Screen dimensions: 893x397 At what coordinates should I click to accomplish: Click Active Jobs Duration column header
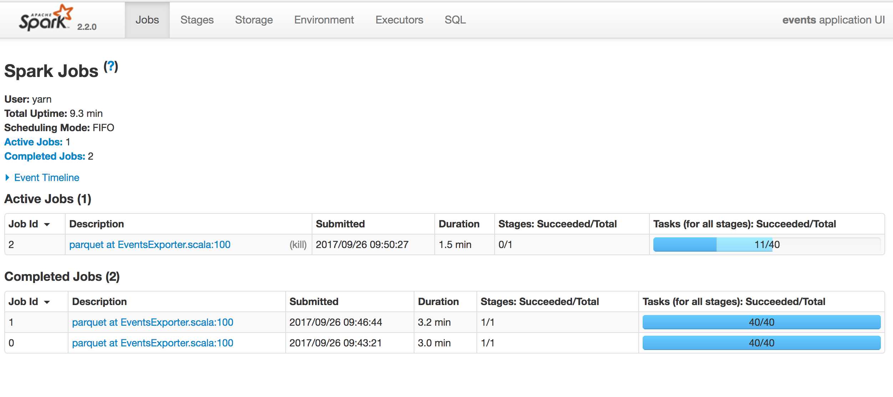pos(464,224)
